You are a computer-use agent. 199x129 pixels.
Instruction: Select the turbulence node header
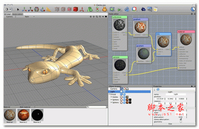pos(119,17)
